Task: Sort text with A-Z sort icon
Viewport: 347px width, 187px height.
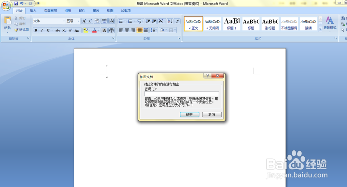Action: (x=170, y=21)
